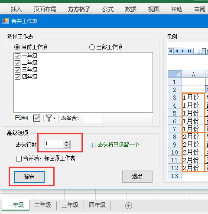Switch to the 一年级 sheet tab
Viewport: 208px width, 214px height.
tap(16, 205)
